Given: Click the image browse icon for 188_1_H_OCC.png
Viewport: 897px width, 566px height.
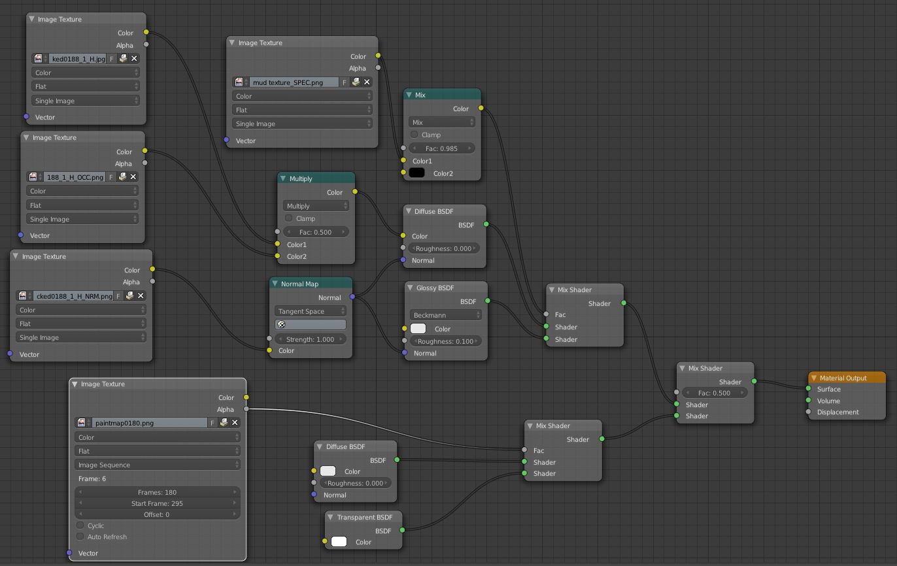Looking at the screenshot, I should coord(35,177).
